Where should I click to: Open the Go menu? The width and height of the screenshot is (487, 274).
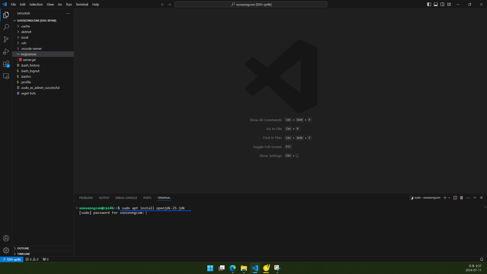coord(60,4)
